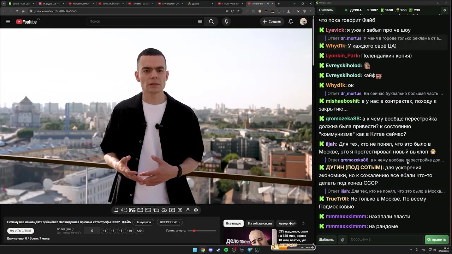Click the browser address bar URL
This screenshot has height=254, width=452.
pos(55,11)
